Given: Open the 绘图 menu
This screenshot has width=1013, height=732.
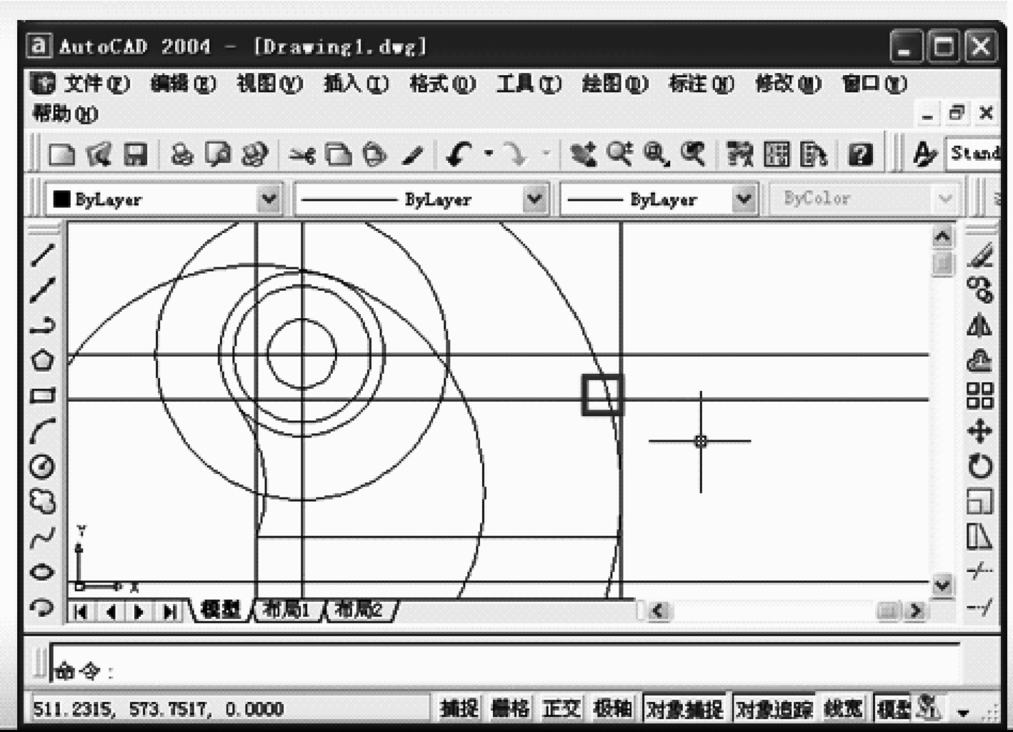Looking at the screenshot, I should 615,84.
